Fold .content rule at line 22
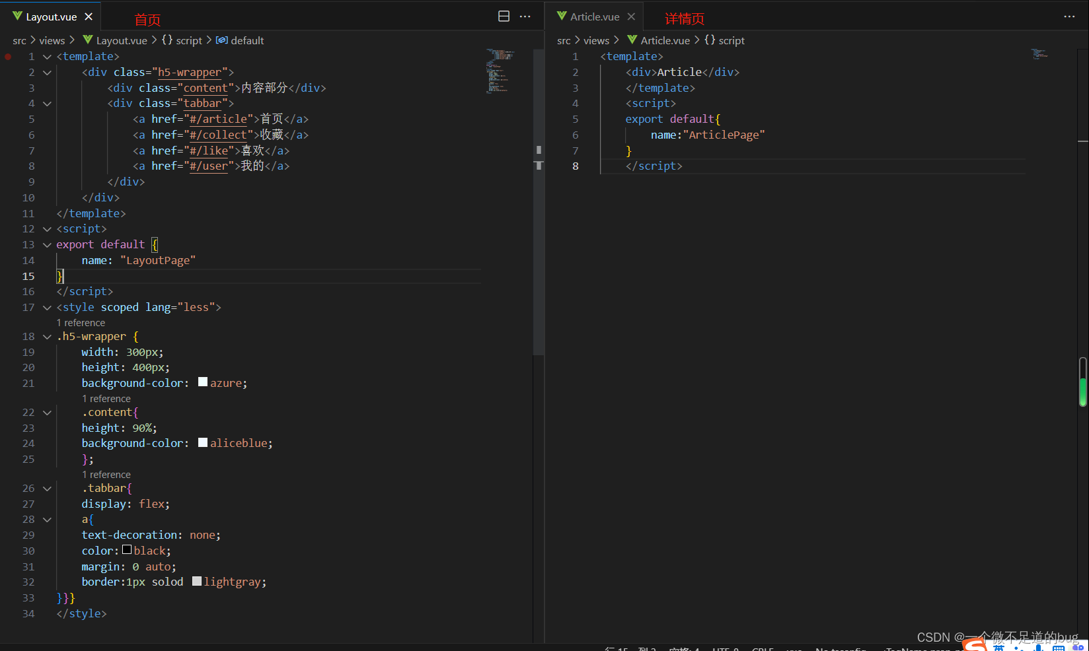The height and width of the screenshot is (651, 1089). pos(47,413)
